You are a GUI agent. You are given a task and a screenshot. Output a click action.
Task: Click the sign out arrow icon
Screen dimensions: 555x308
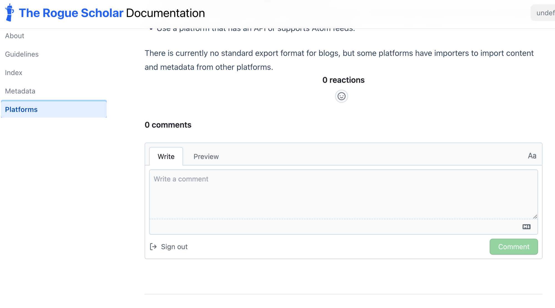[x=153, y=247]
